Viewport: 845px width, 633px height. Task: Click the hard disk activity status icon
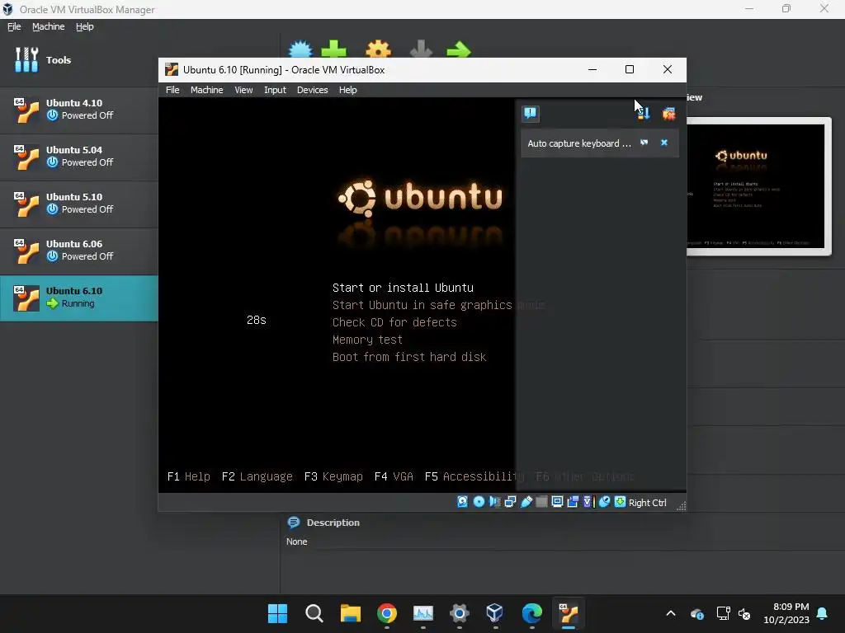[x=462, y=502]
